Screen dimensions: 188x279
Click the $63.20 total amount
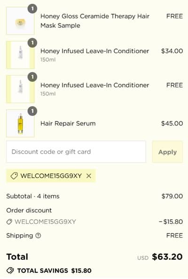167,257
